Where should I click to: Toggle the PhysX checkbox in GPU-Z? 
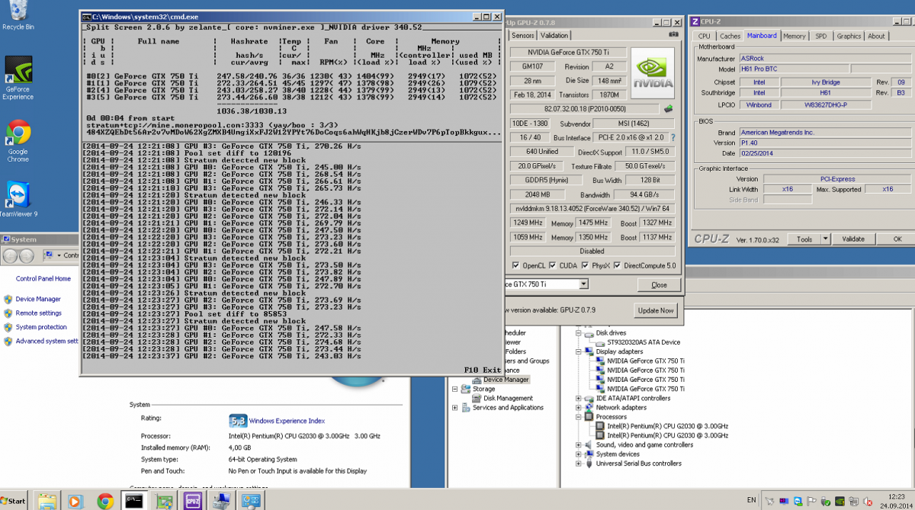[x=585, y=265]
